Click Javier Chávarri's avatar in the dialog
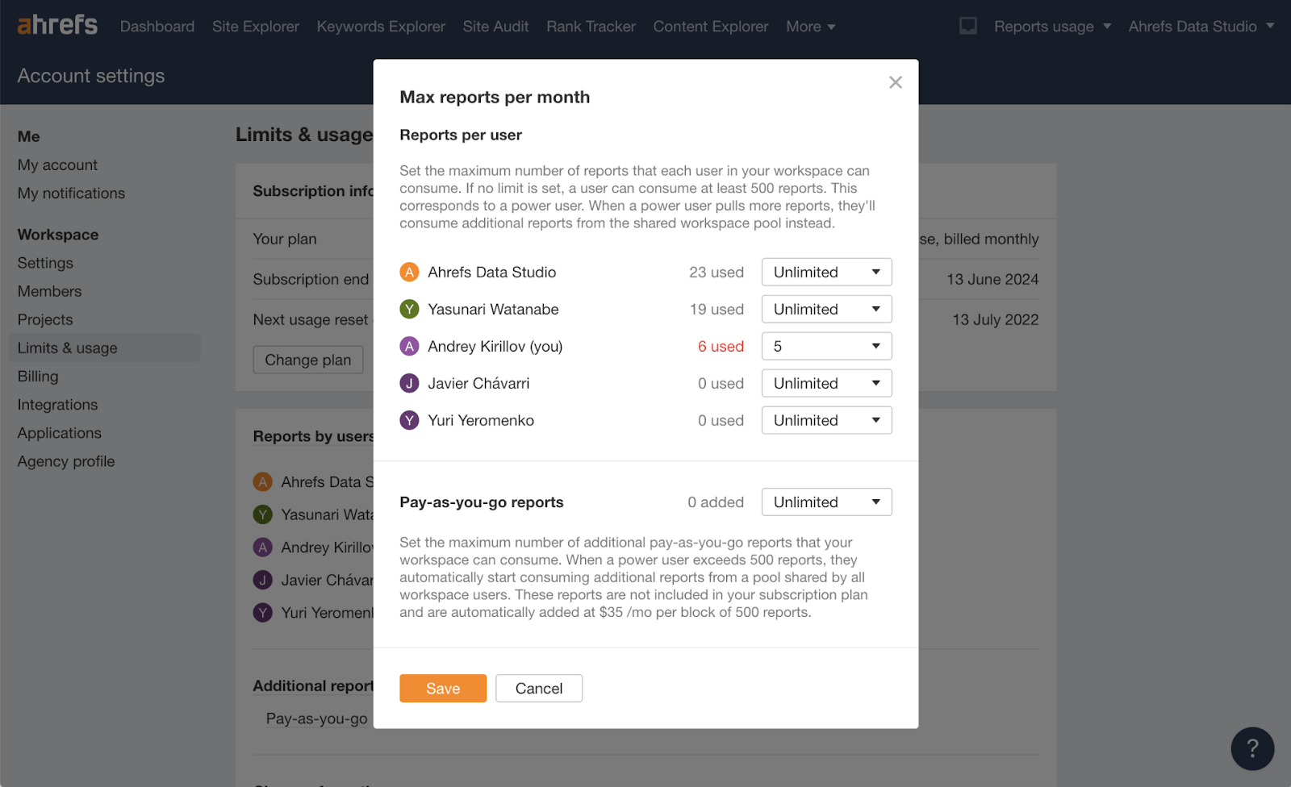This screenshot has height=787, width=1291. (409, 383)
